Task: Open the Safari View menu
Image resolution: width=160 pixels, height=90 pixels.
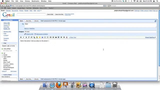Action: (21, 1)
